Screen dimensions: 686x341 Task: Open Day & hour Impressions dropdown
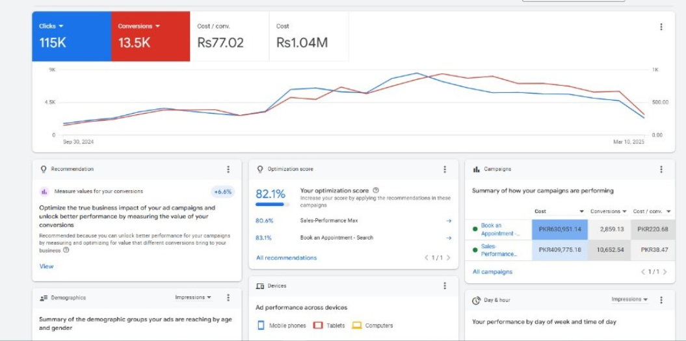click(629, 300)
